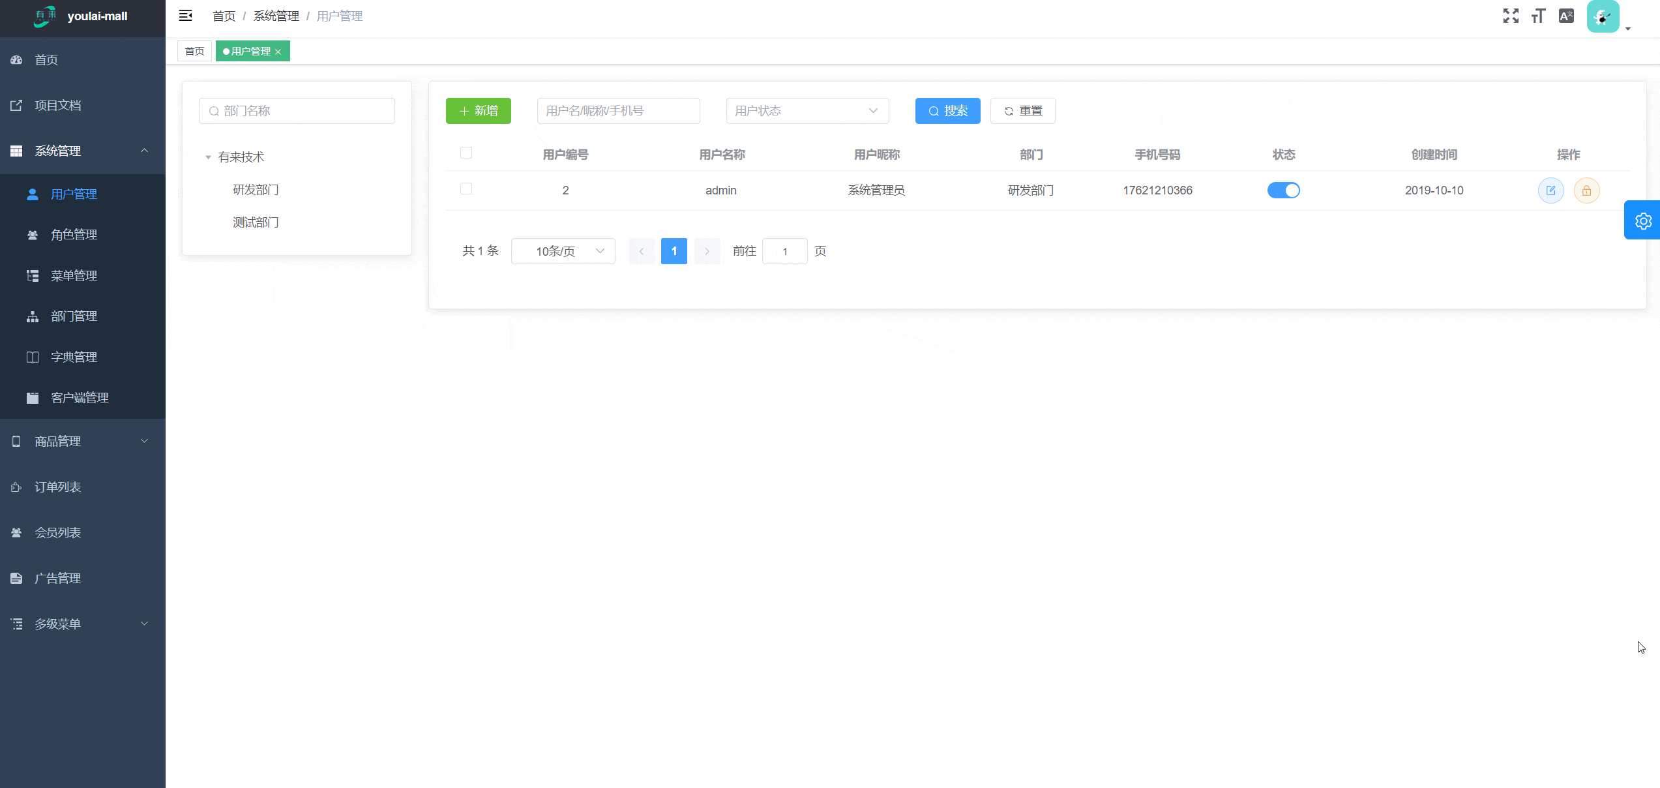Viewport: 1660px width, 788px height.
Task: Click the sidebar collapse hamburger icon
Action: 185,16
